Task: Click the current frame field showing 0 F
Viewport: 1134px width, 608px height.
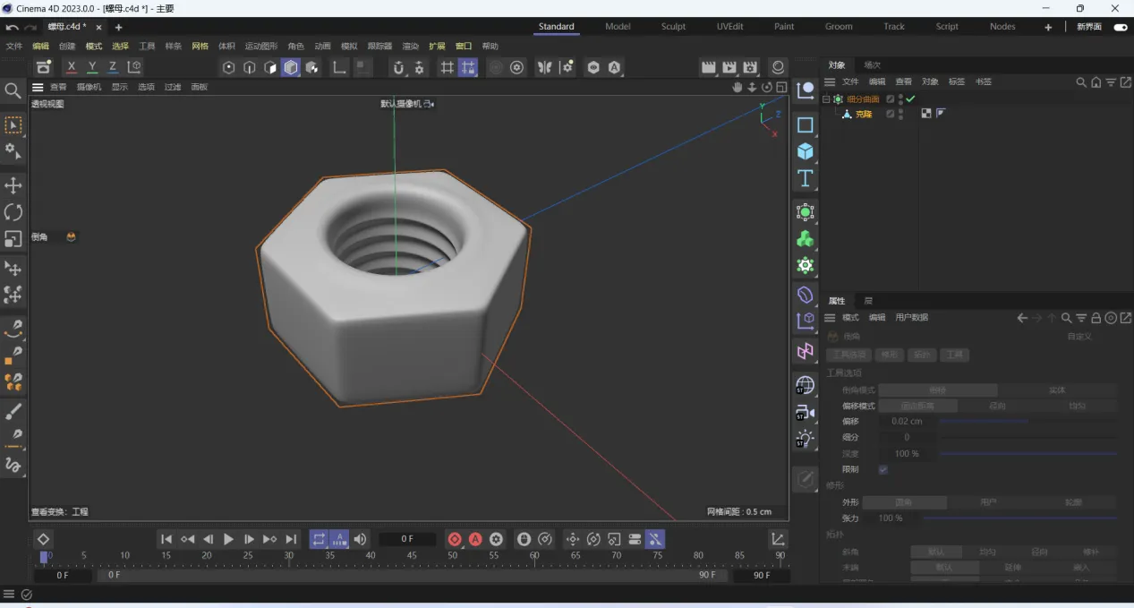Action: click(x=407, y=539)
